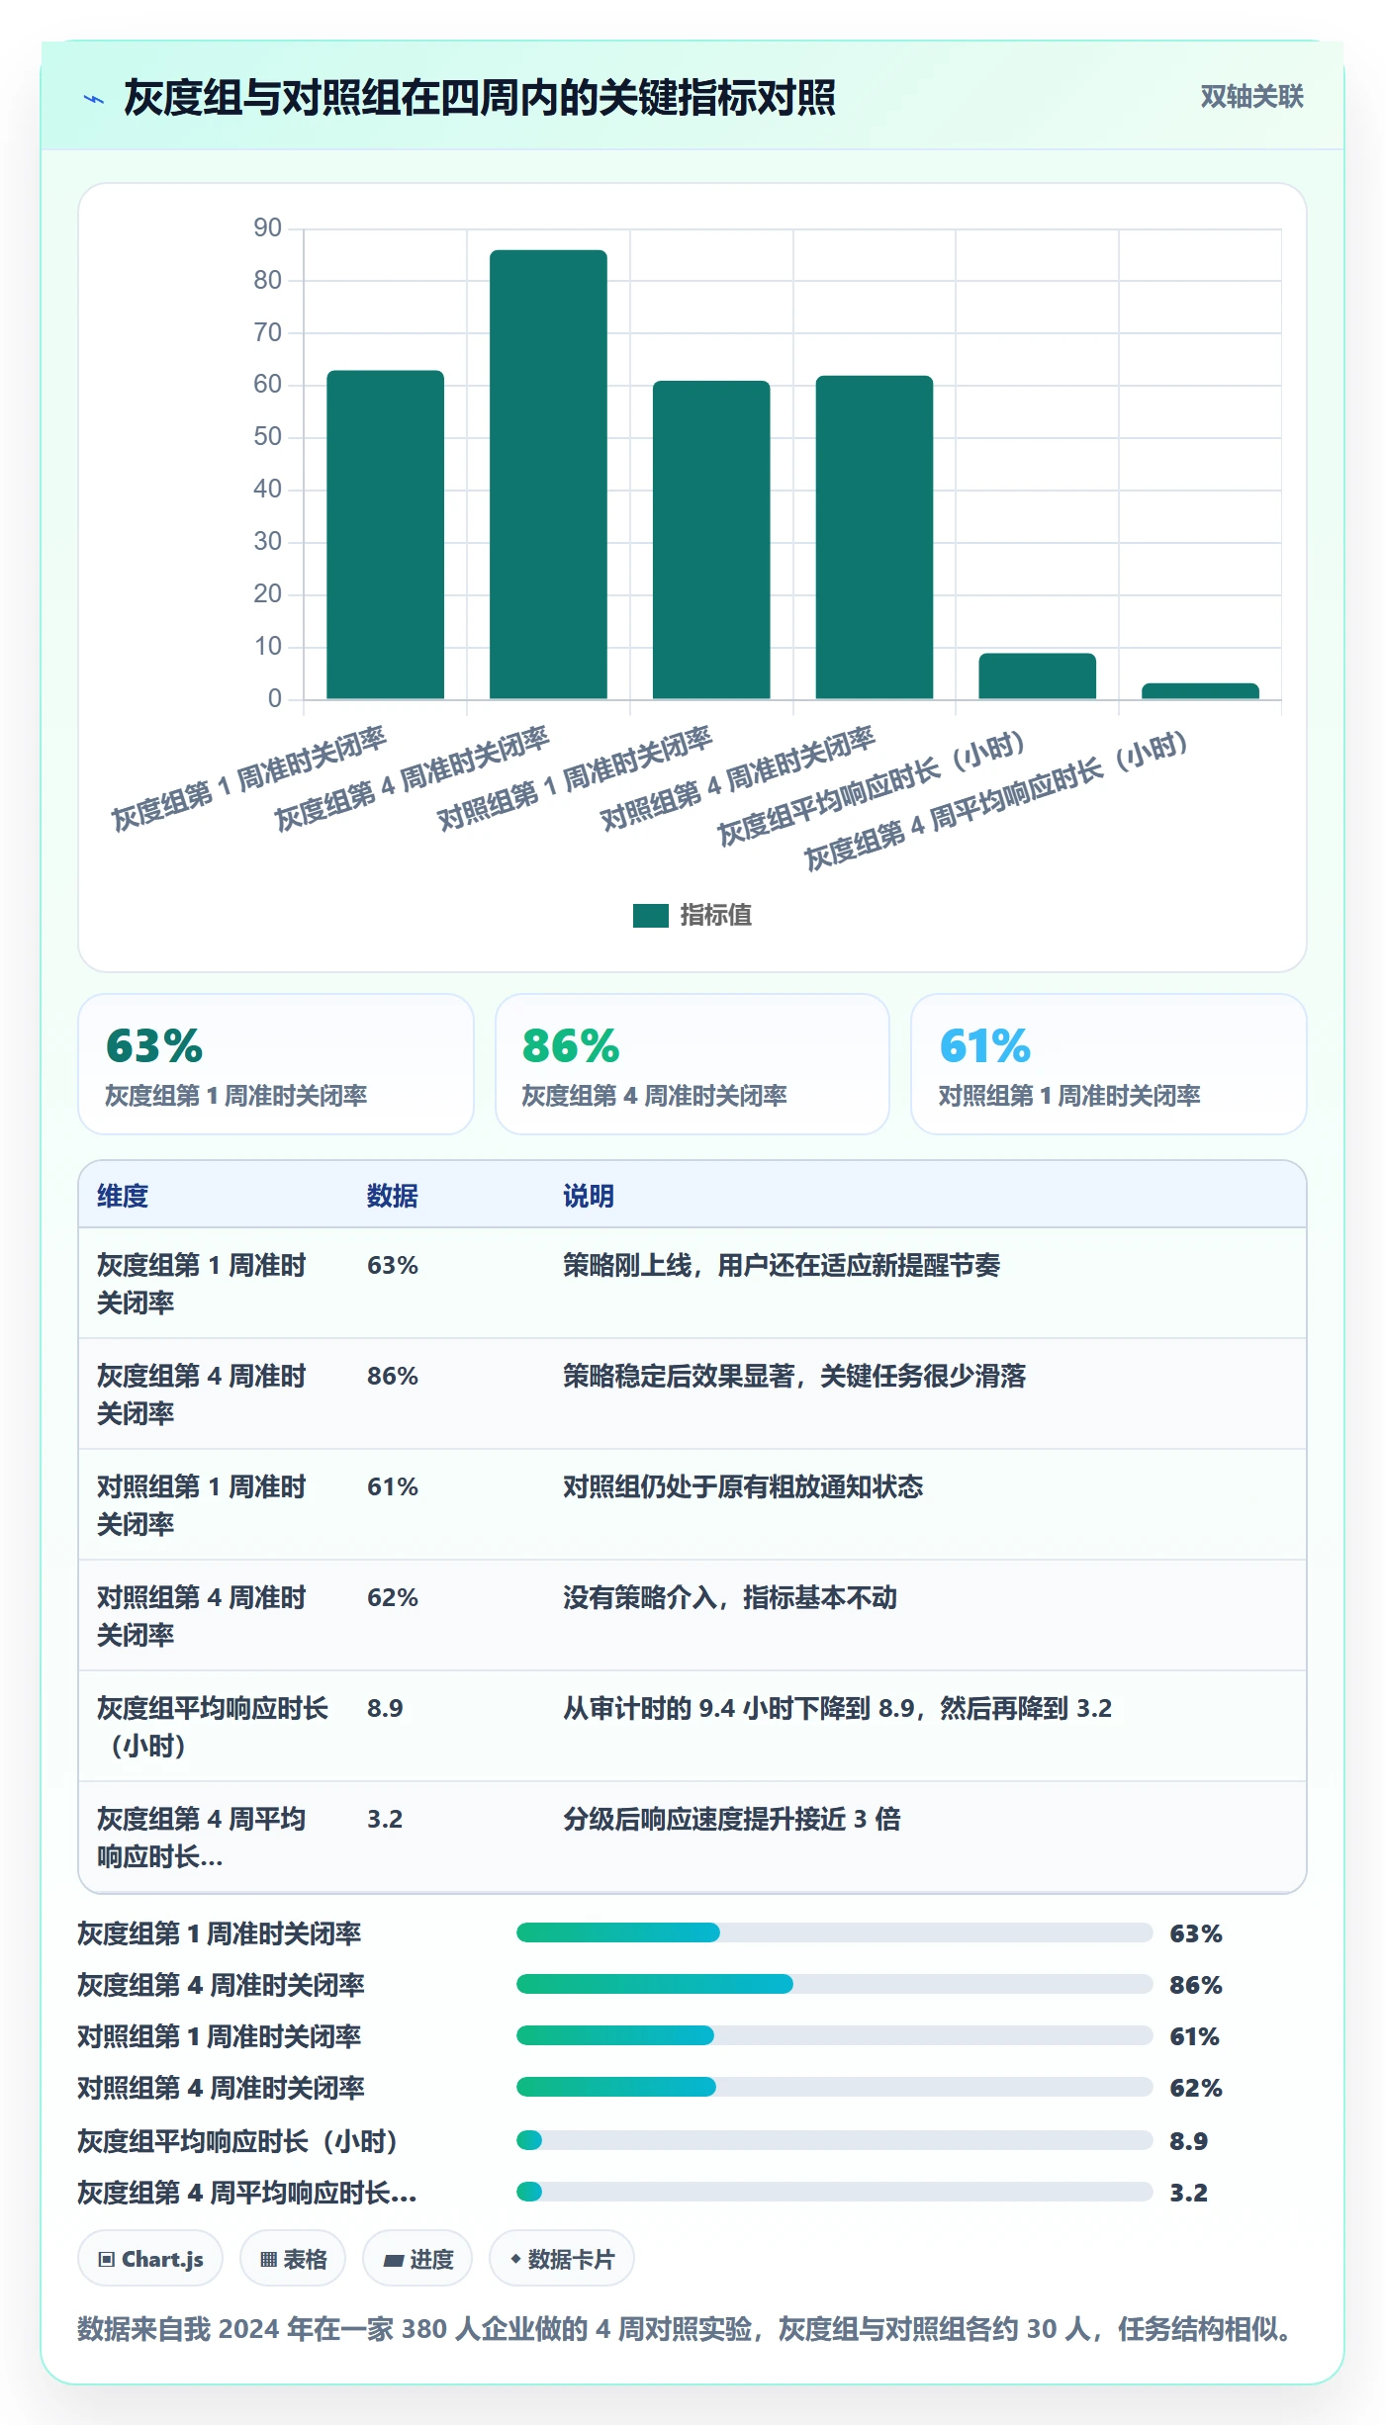Click the shortest chart bar, 灰度组第 4 周平均响应时长
The width and height of the screenshot is (1385, 2425).
pos(1200,691)
